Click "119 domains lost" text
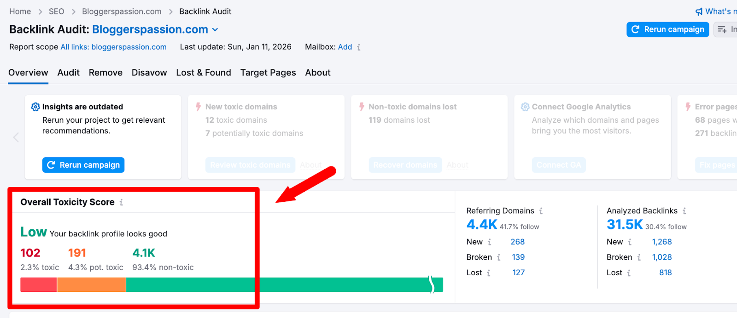 click(x=399, y=120)
